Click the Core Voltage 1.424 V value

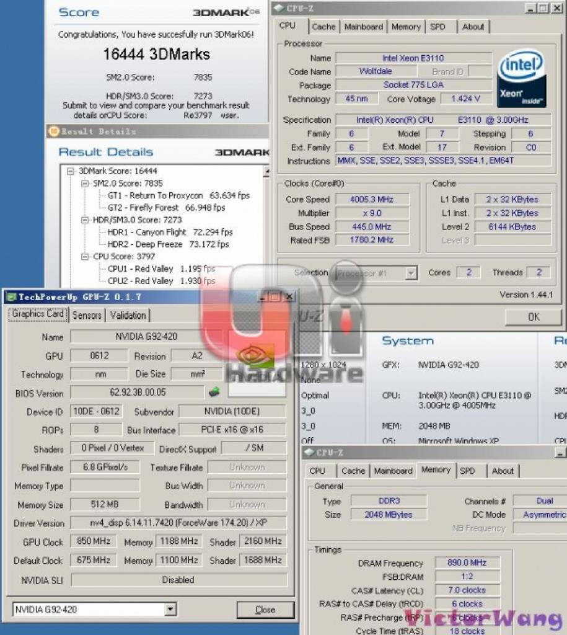[465, 99]
